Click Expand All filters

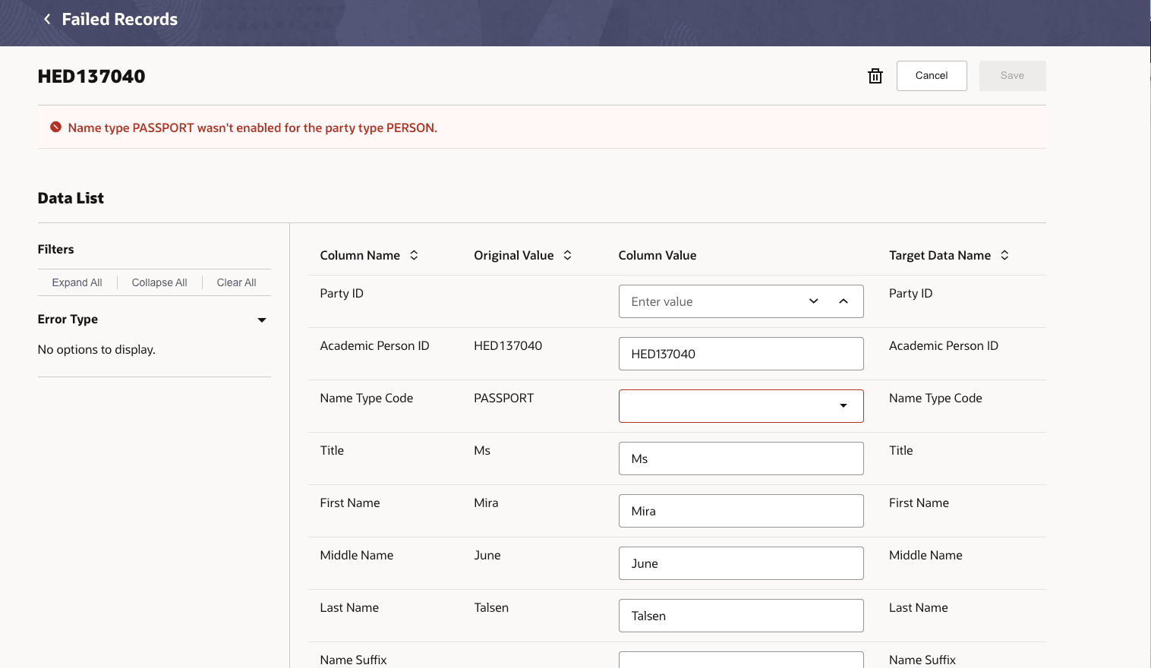(77, 282)
